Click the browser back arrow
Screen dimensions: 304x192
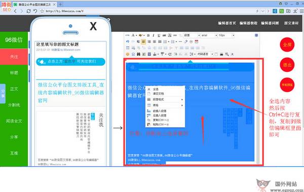(x=15, y=11)
